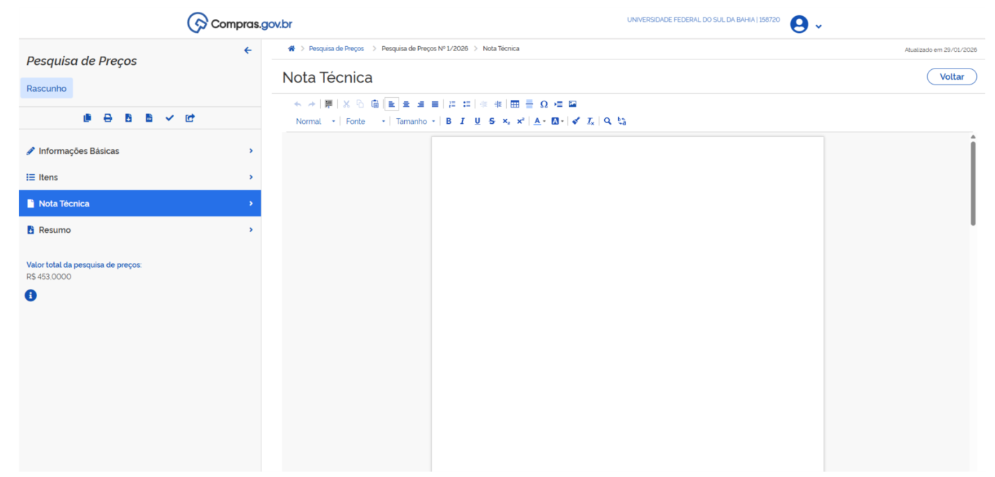The height and width of the screenshot is (477, 995).
Task: Click the Voltar button
Action: 951,77
